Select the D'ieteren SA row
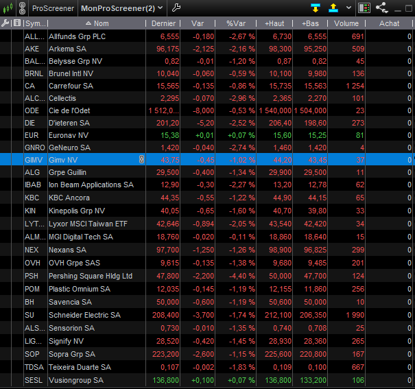Image resolution: width=415 pixels, height=389 pixels. 206,123
